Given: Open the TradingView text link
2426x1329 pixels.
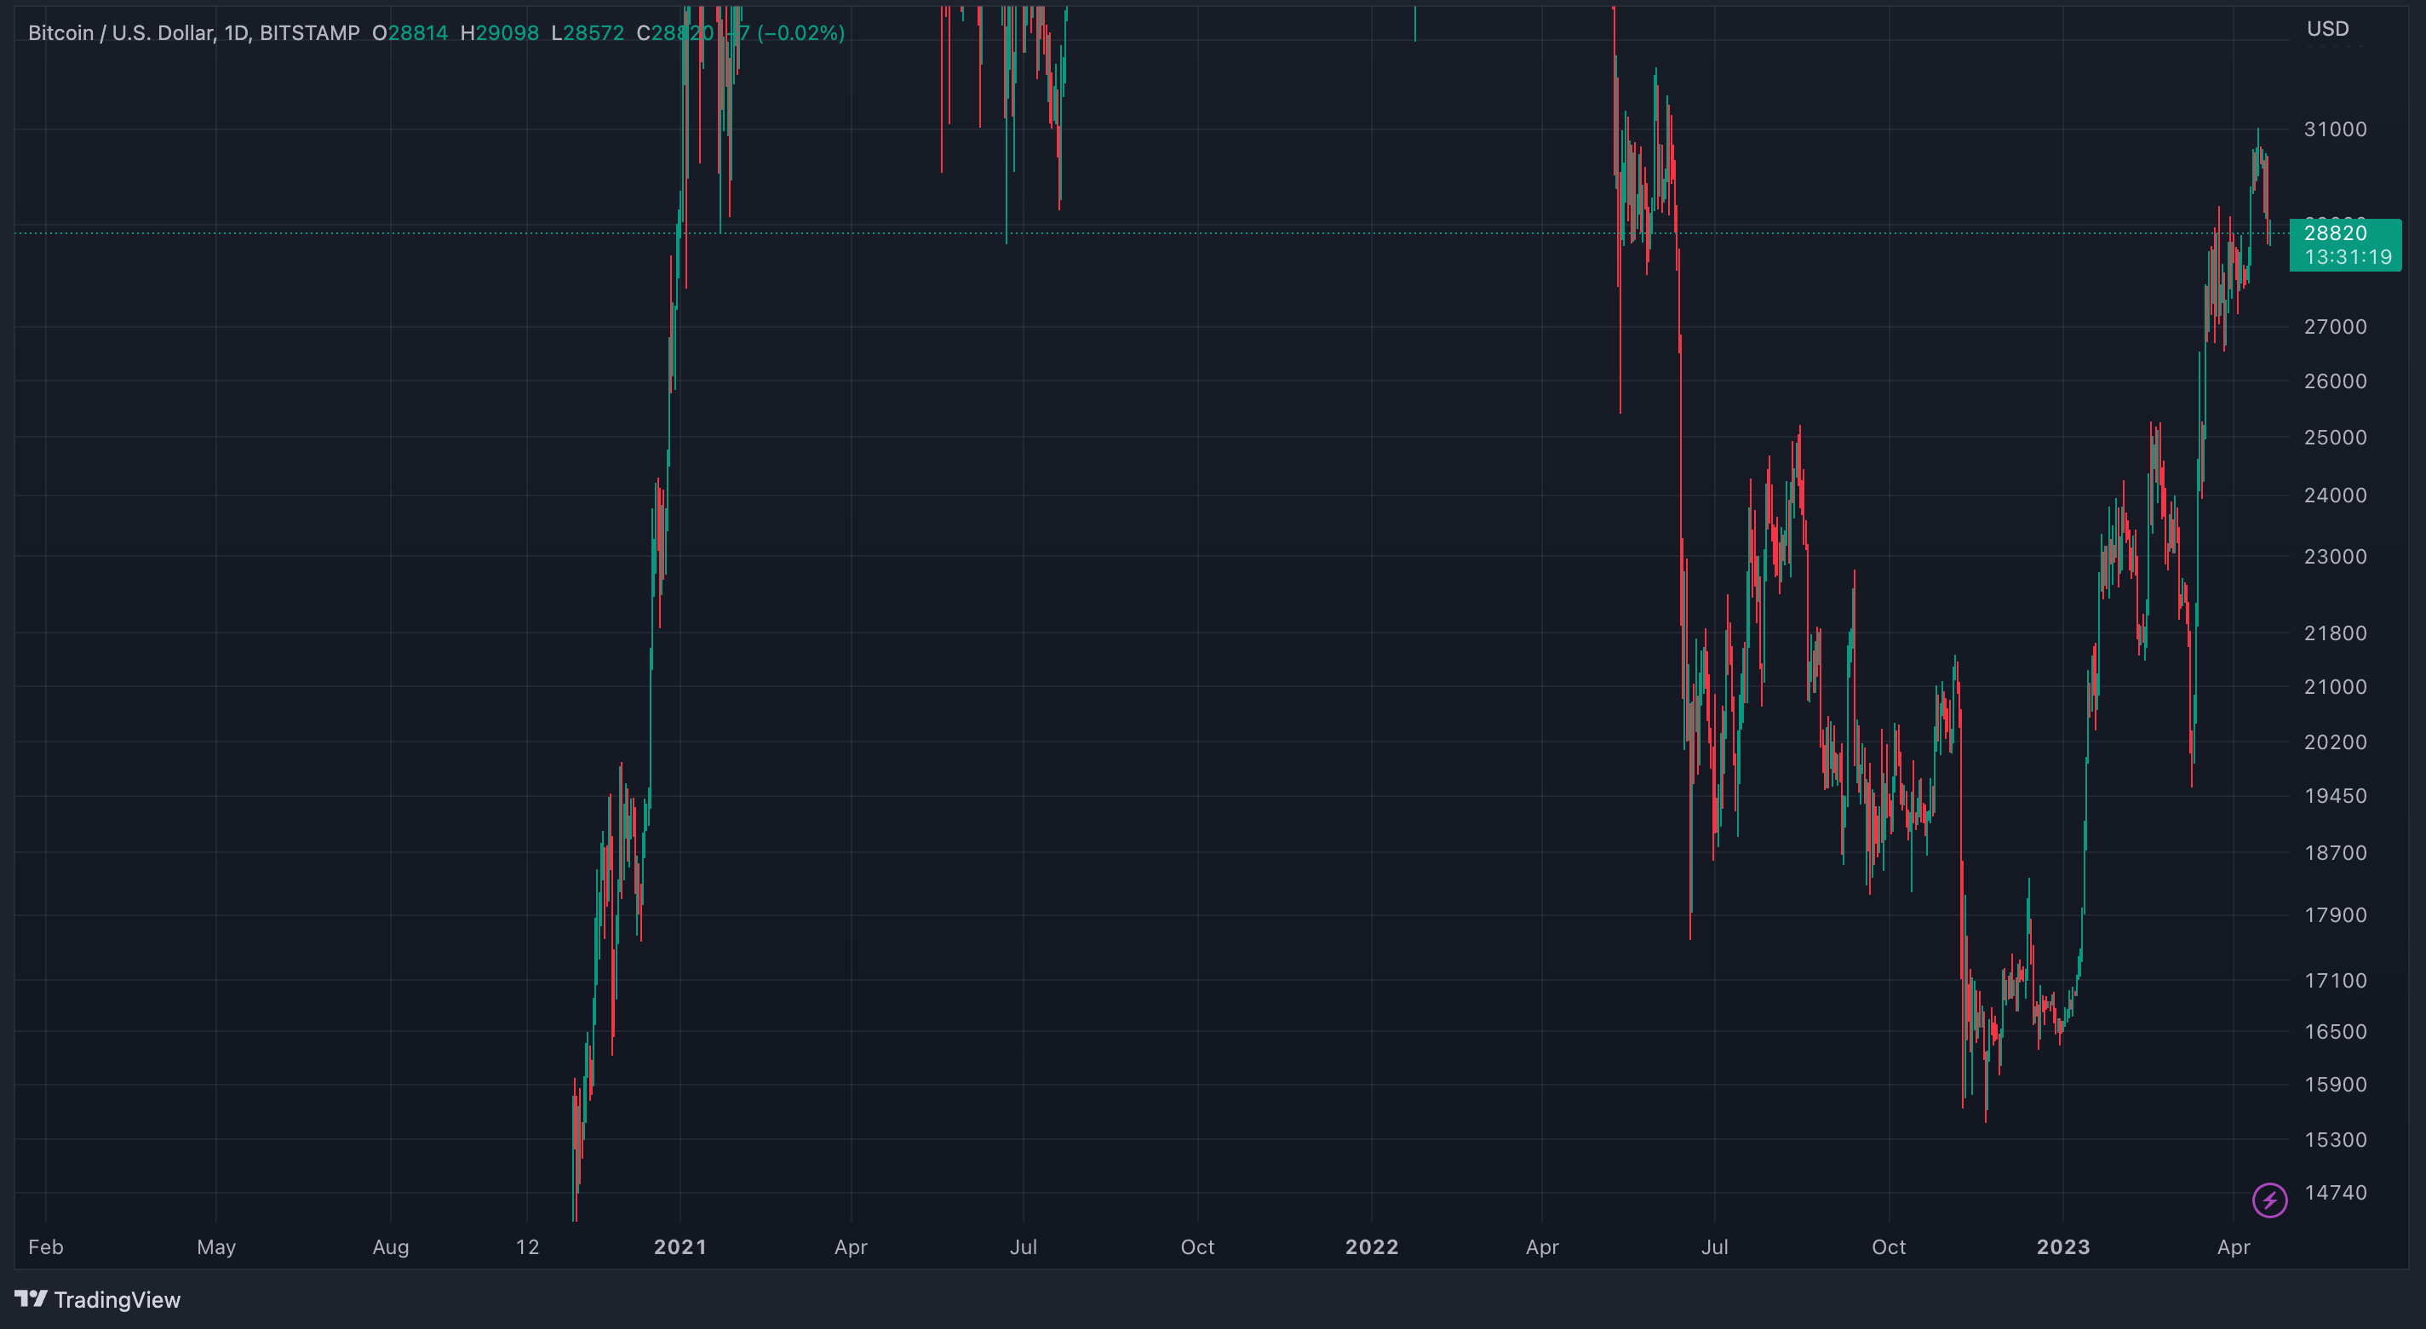Looking at the screenshot, I should click(117, 1300).
